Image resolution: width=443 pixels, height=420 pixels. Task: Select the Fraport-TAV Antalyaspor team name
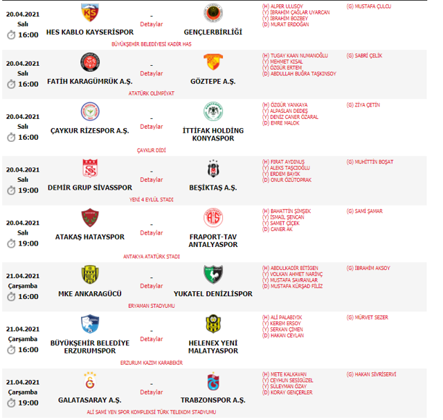[x=213, y=241]
